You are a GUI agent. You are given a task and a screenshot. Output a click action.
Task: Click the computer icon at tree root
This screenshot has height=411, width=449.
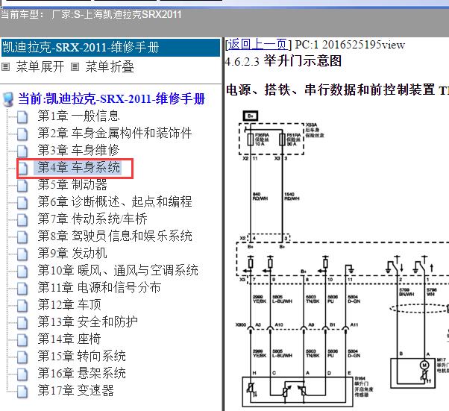pos(8,99)
